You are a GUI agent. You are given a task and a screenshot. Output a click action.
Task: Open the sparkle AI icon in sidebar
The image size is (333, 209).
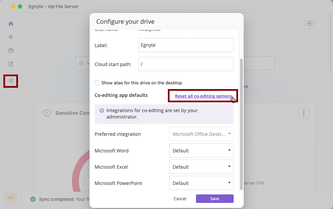tap(11, 37)
